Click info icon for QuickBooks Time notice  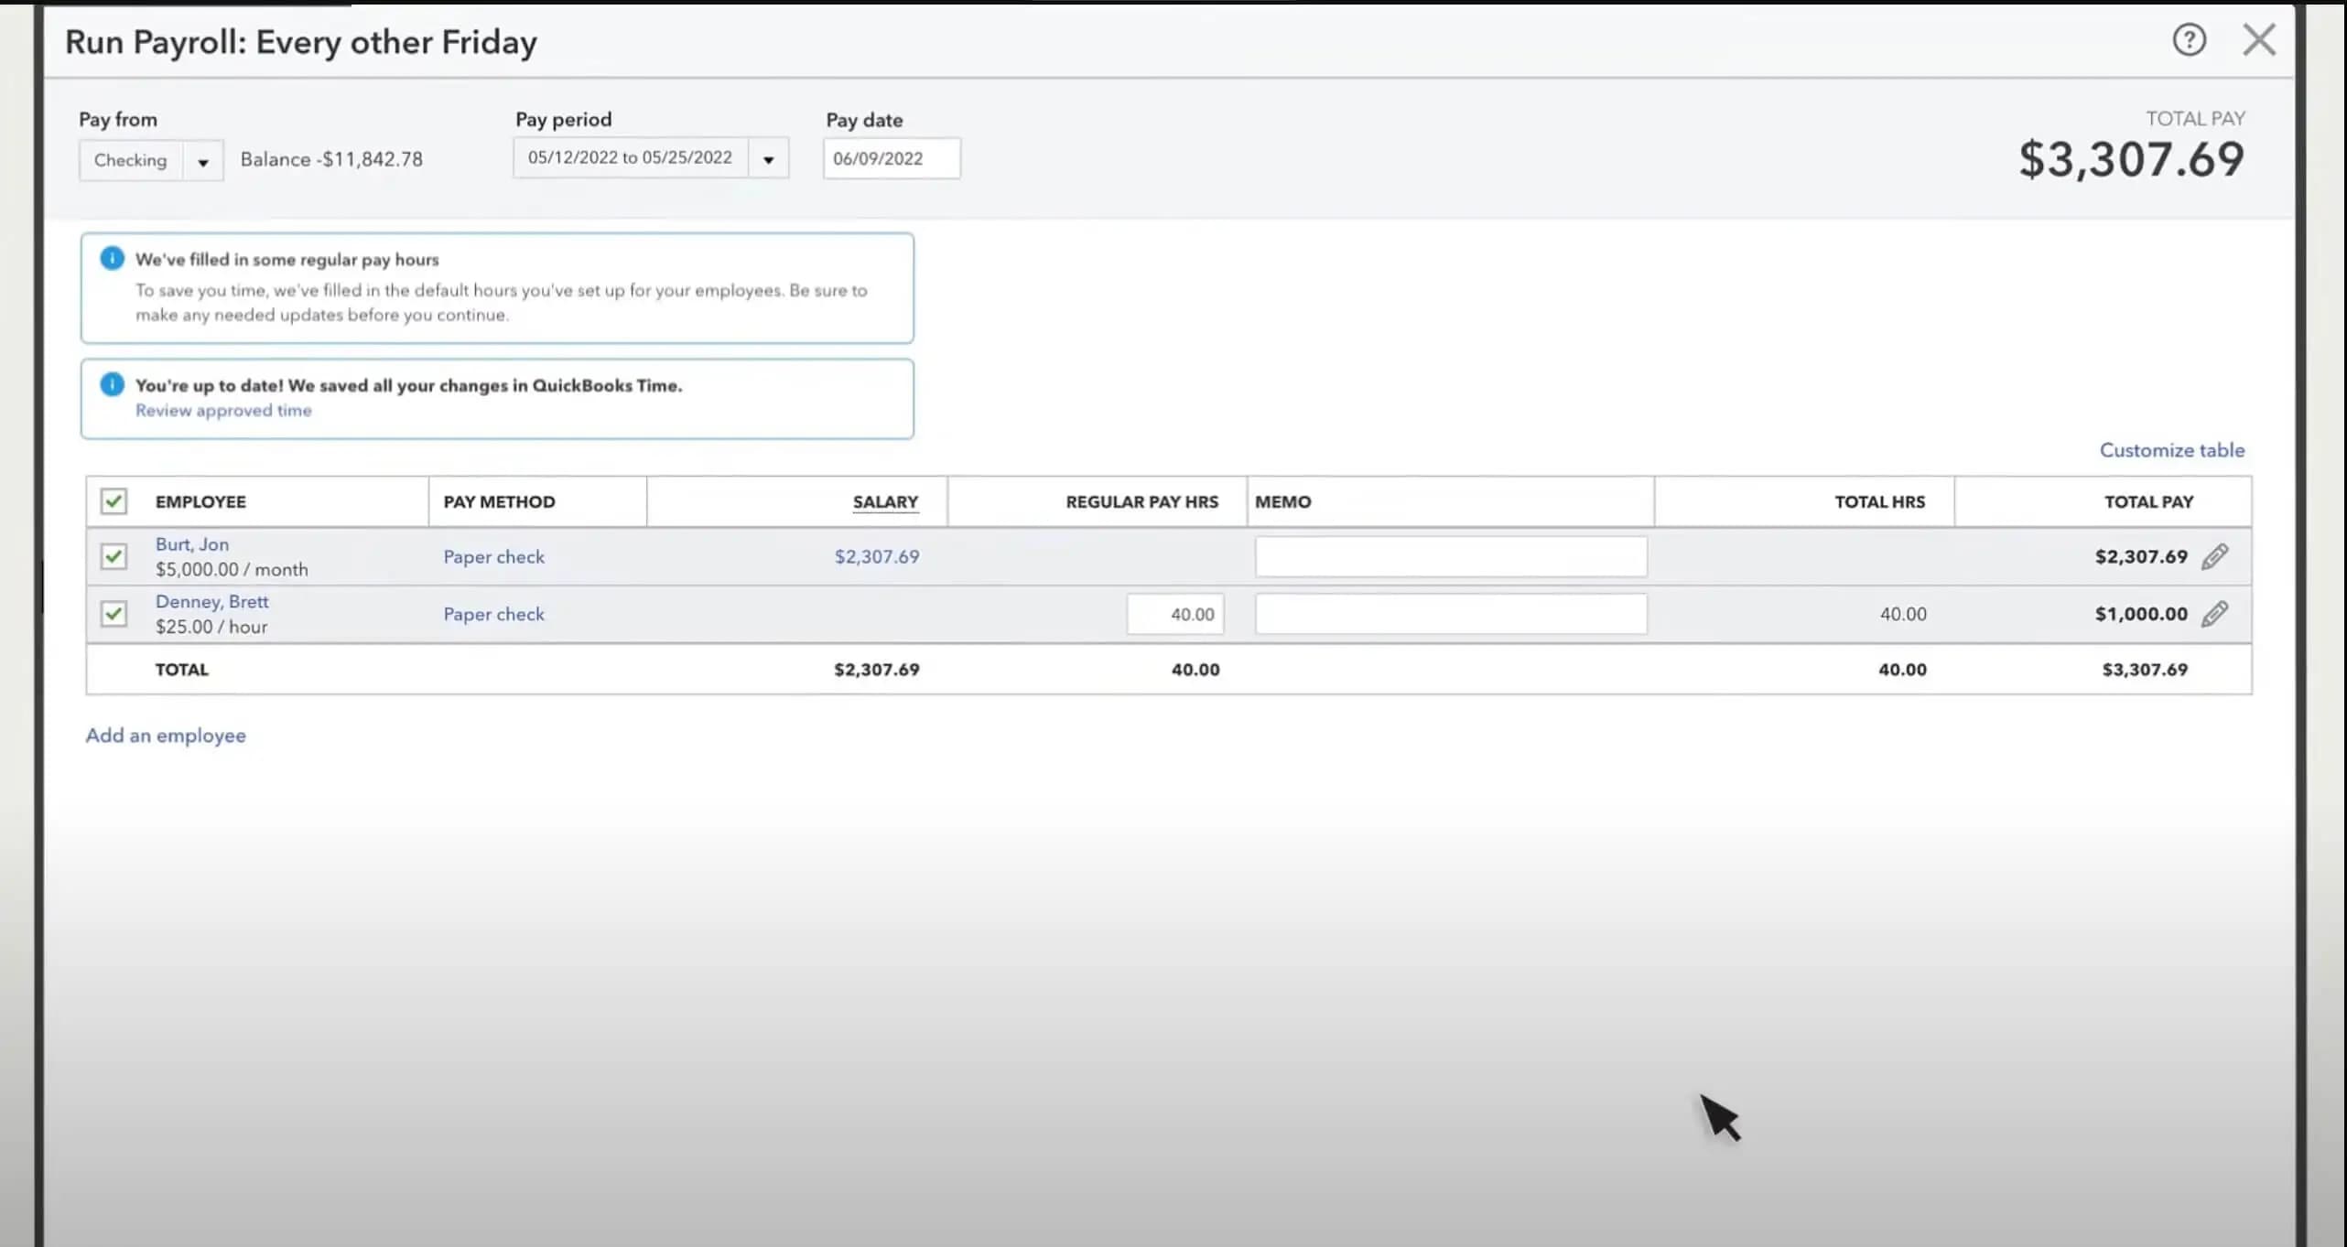[x=112, y=384]
